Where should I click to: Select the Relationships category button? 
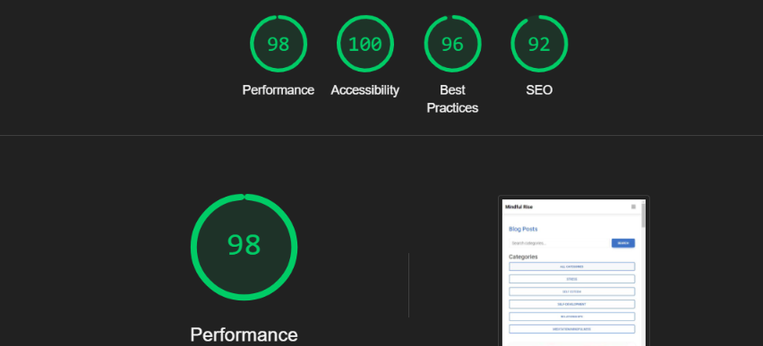[x=571, y=316]
